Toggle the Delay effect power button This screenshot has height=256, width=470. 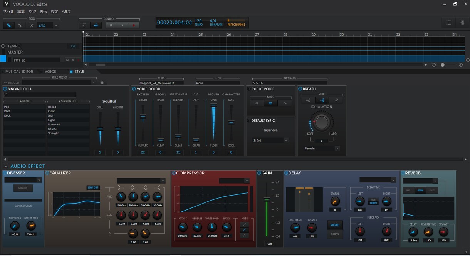(286, 173)
